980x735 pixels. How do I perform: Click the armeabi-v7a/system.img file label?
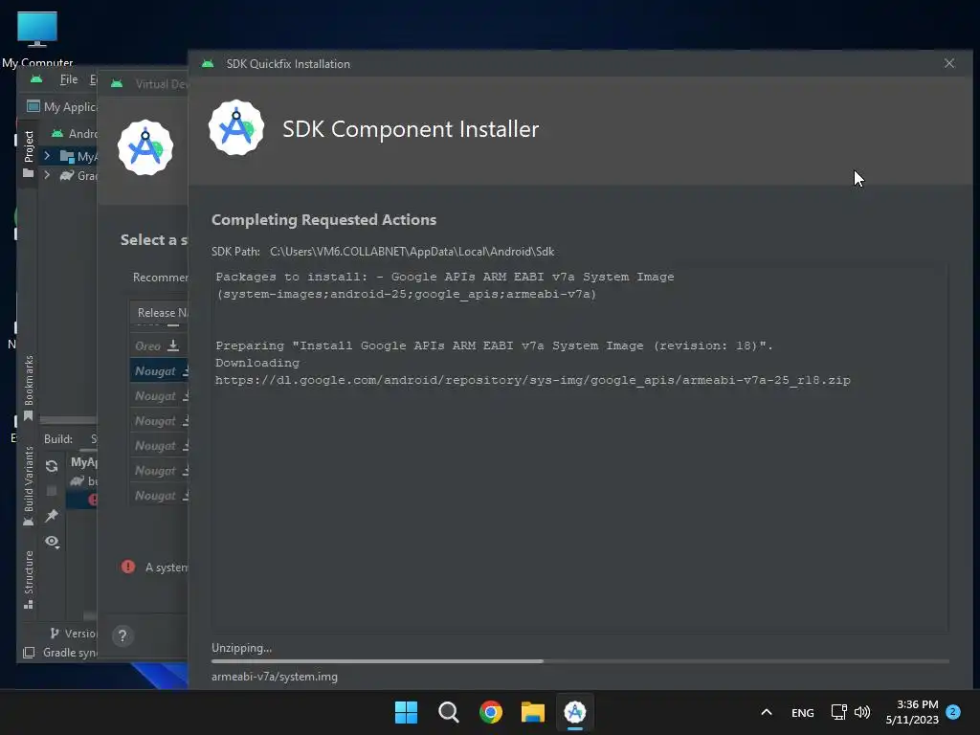tap(275, 677)
